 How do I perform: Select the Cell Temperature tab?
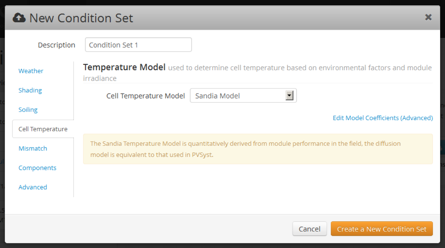click(x=43, y=129)
